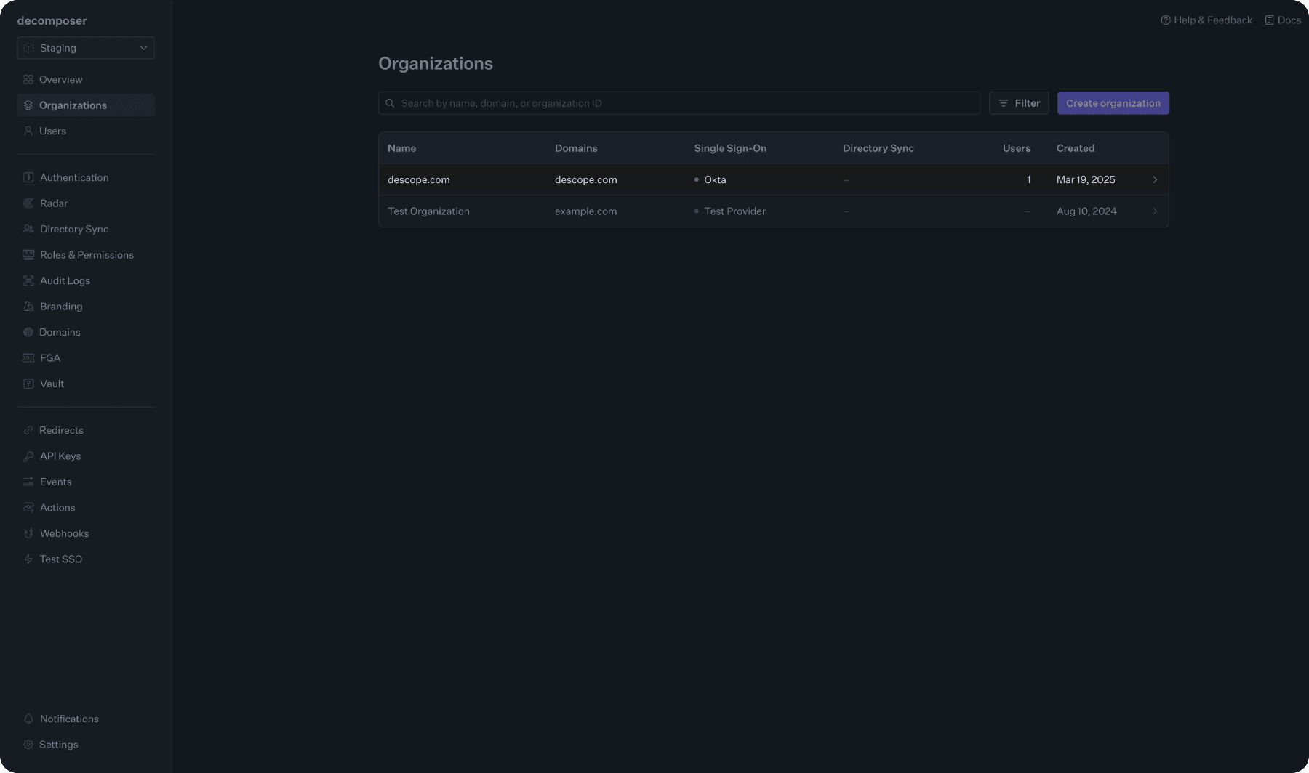Open Roles & Permissions page
The height and width of the screenshot is (773, 1309).
pos(87,255)
